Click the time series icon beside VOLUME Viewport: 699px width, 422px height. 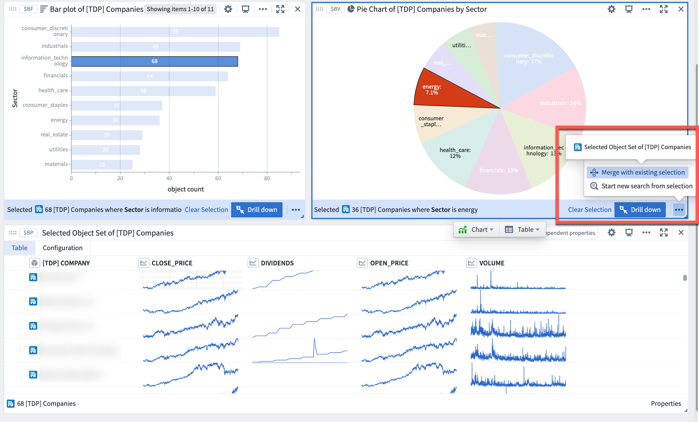[x=471, y=263]
